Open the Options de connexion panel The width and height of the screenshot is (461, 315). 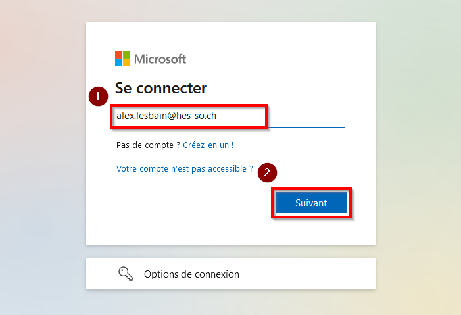230,274
